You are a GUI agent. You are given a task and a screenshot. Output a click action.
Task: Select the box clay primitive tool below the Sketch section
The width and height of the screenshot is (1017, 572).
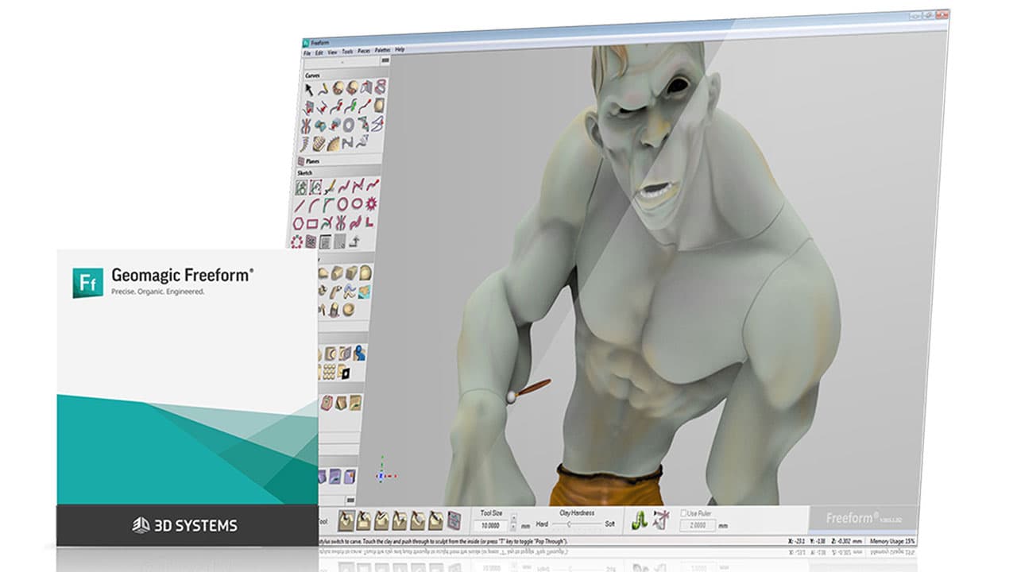(x=337, y=272)
